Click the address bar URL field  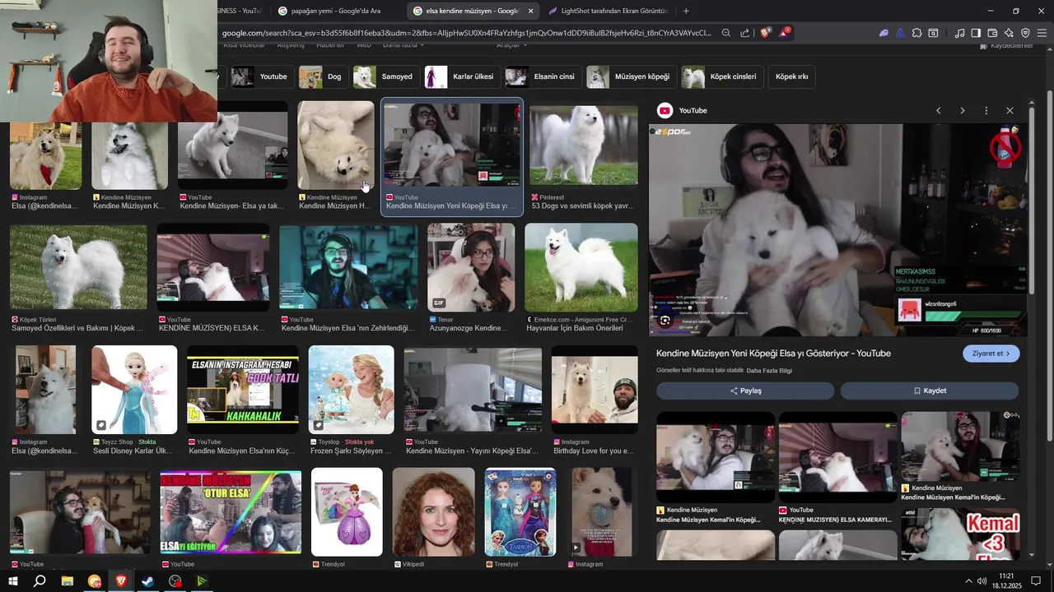(x=465, y=33)
